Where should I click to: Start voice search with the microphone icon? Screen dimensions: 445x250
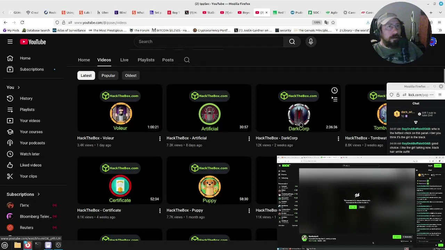[311, 42]
